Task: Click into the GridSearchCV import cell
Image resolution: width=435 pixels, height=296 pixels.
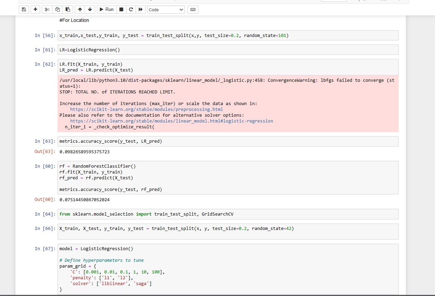Action: tap(228, 214)
